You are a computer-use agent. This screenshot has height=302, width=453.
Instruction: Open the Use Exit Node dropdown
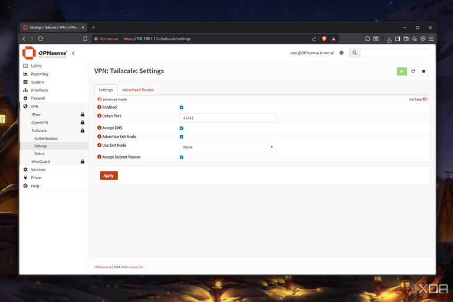[228, 147]
